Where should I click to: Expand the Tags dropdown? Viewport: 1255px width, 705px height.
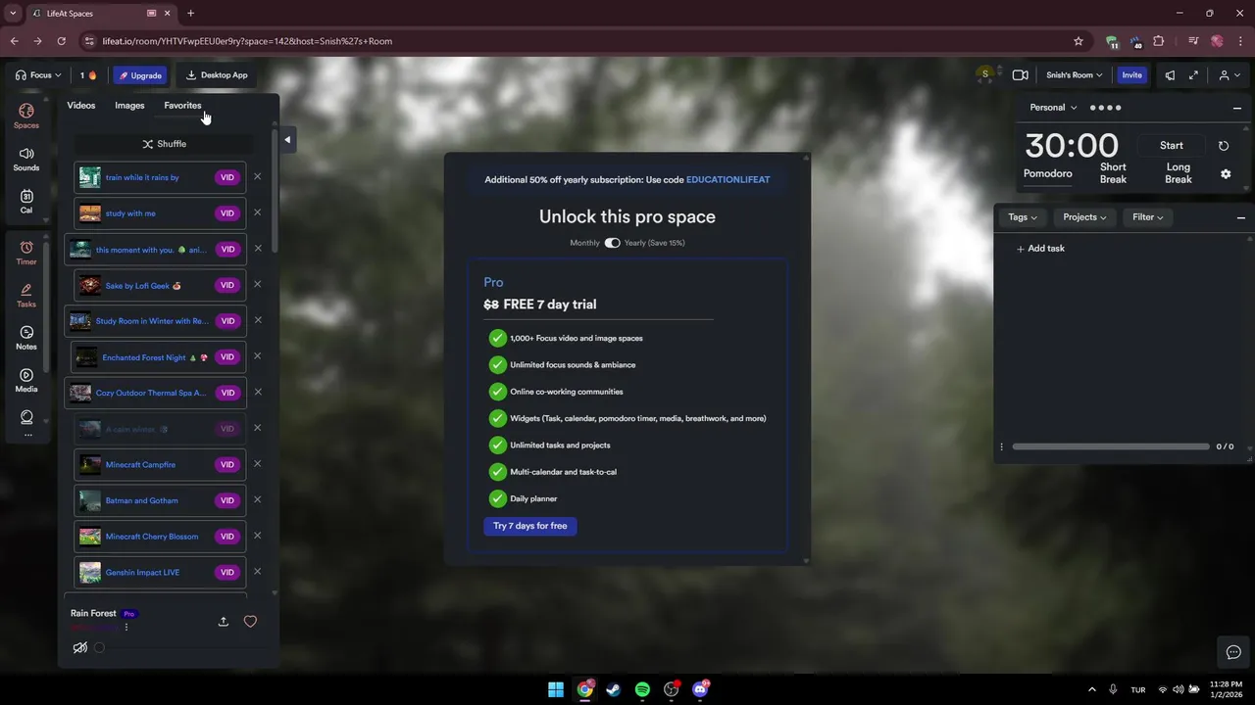pyautogui.click(x=1023, y=217)
